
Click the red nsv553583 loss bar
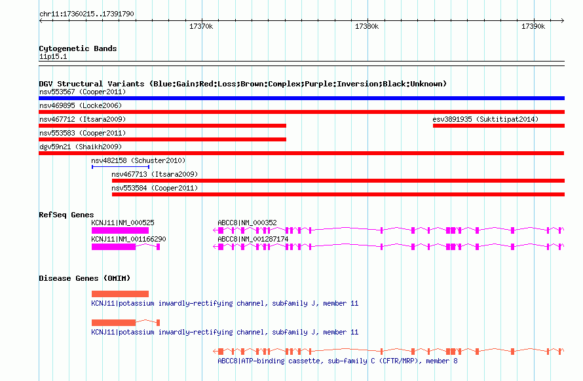pyautogui.click(x=162, y=139)
